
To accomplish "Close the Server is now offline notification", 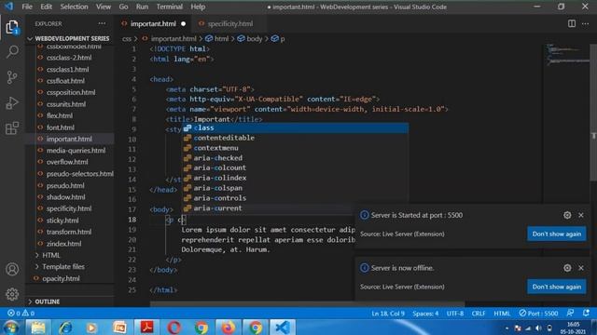I will 580,268.
